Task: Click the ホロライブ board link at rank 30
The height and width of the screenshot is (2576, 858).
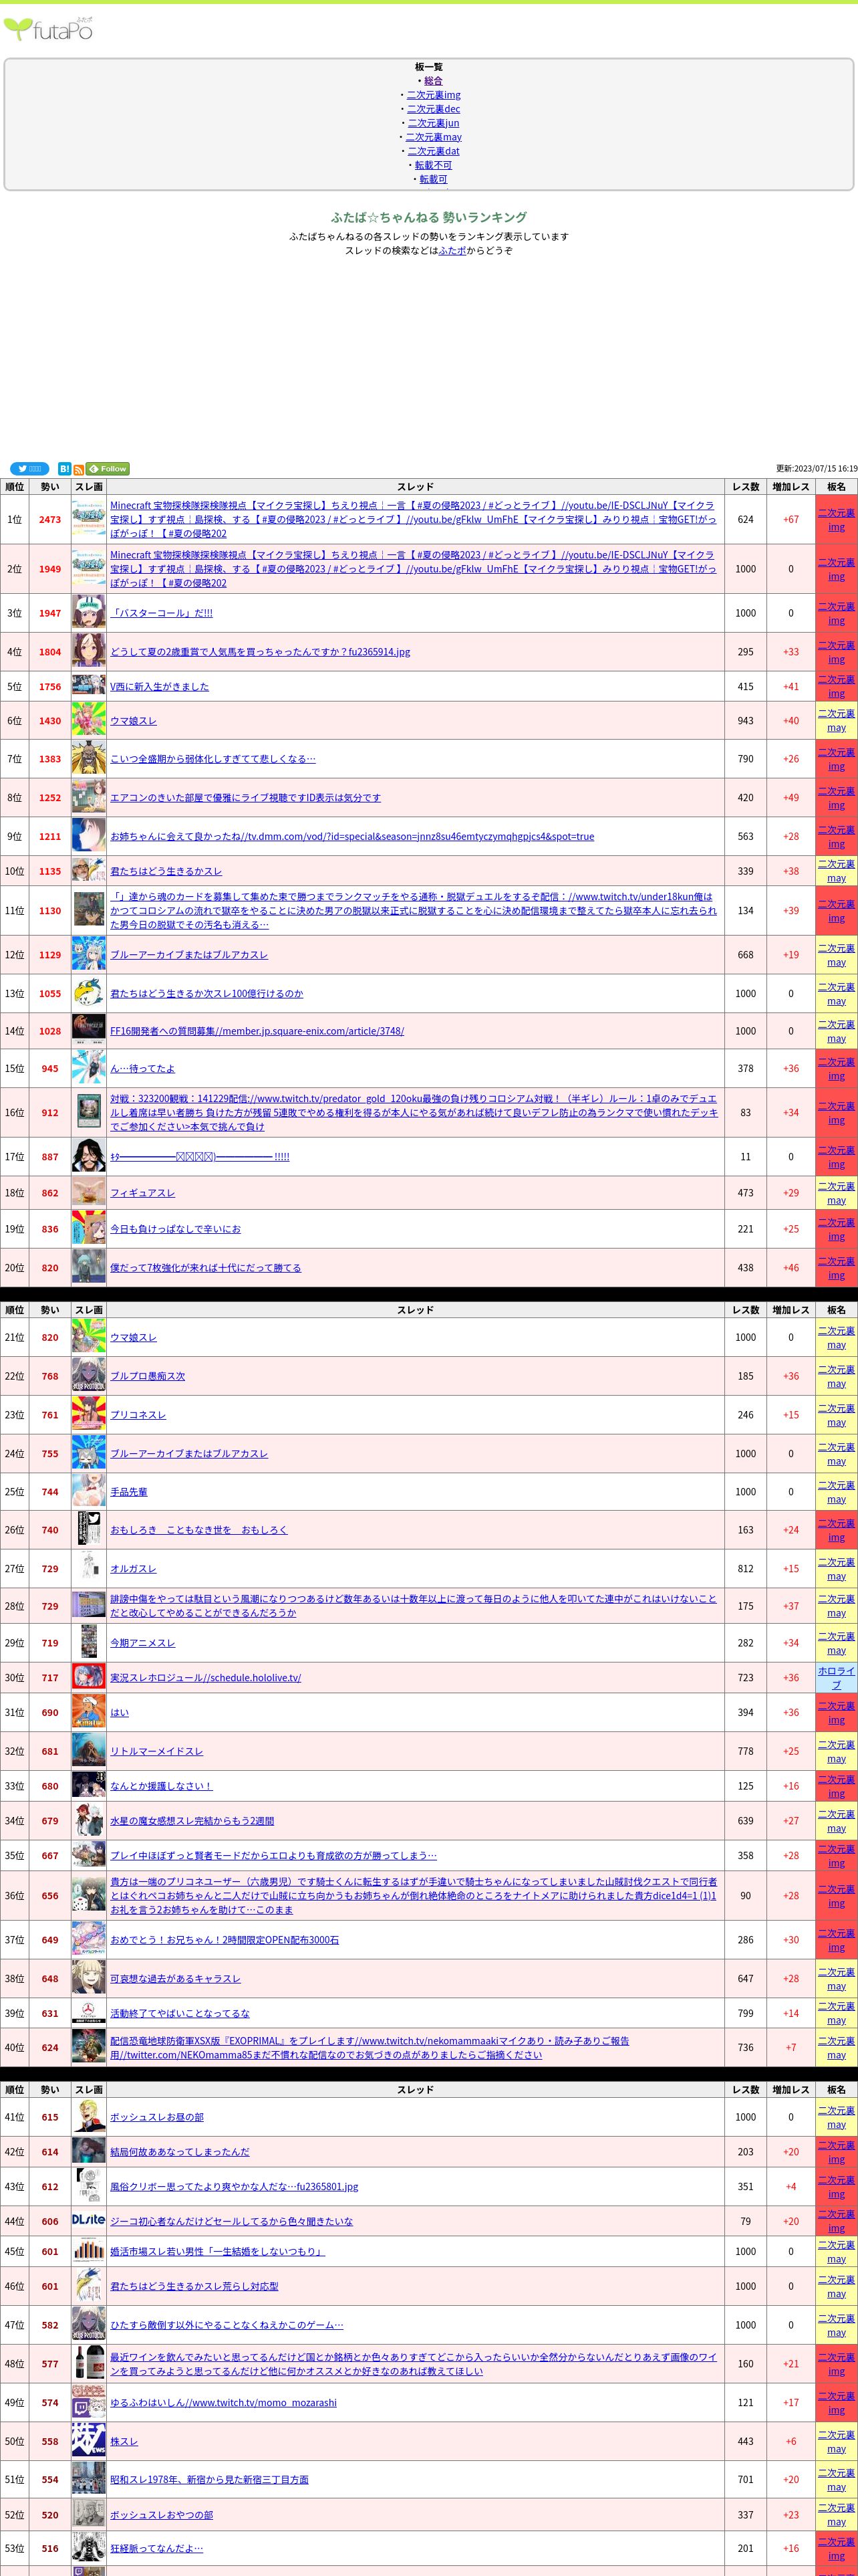Action: click(x=836, y=1678)
